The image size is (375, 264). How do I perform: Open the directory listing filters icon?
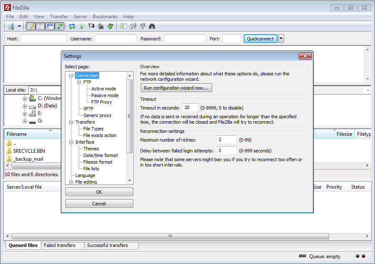pyautogui.click(x=123, y=26)
